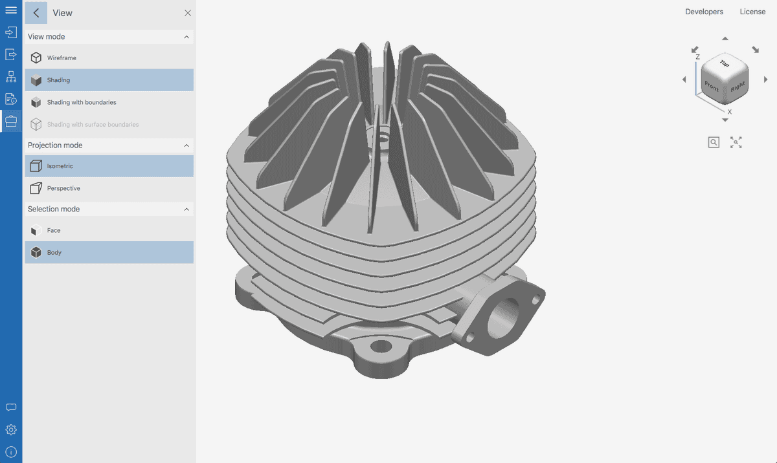Click the zoom window magnifier icon
The height and width of the screenshot is (463, 777).
714,142
